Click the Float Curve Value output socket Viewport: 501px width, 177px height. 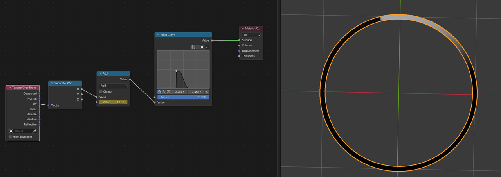click(212, 41)
